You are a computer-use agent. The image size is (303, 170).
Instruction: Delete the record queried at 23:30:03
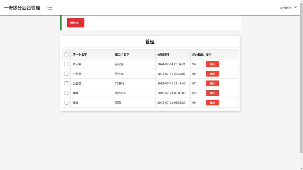(x=212, y=74)
